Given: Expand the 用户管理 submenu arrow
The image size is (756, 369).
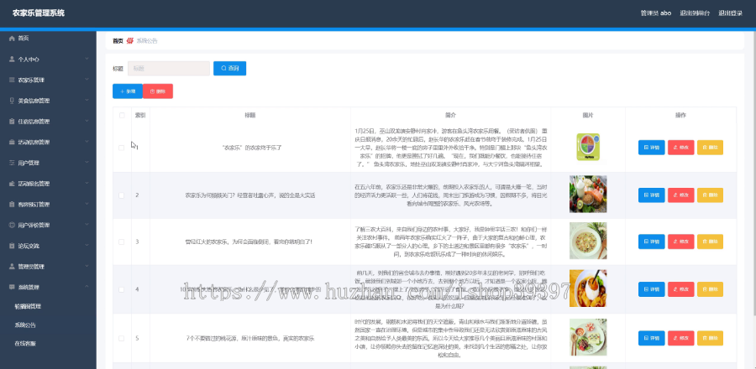Looking at the screenshot, I should [87, 163].
